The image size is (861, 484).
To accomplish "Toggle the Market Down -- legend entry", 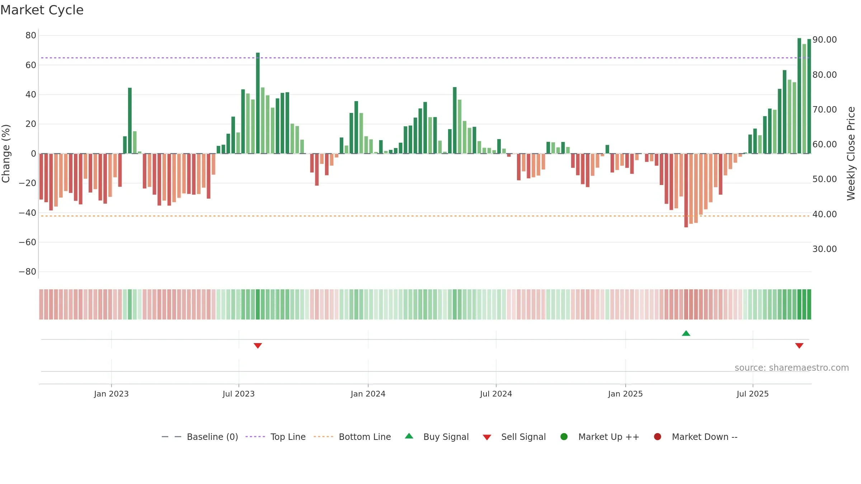I will (696, 437).
